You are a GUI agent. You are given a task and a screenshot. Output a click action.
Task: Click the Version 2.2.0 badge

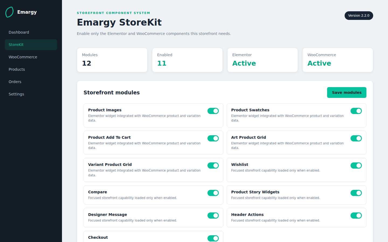pyautogui.click(x=359, y=16)
